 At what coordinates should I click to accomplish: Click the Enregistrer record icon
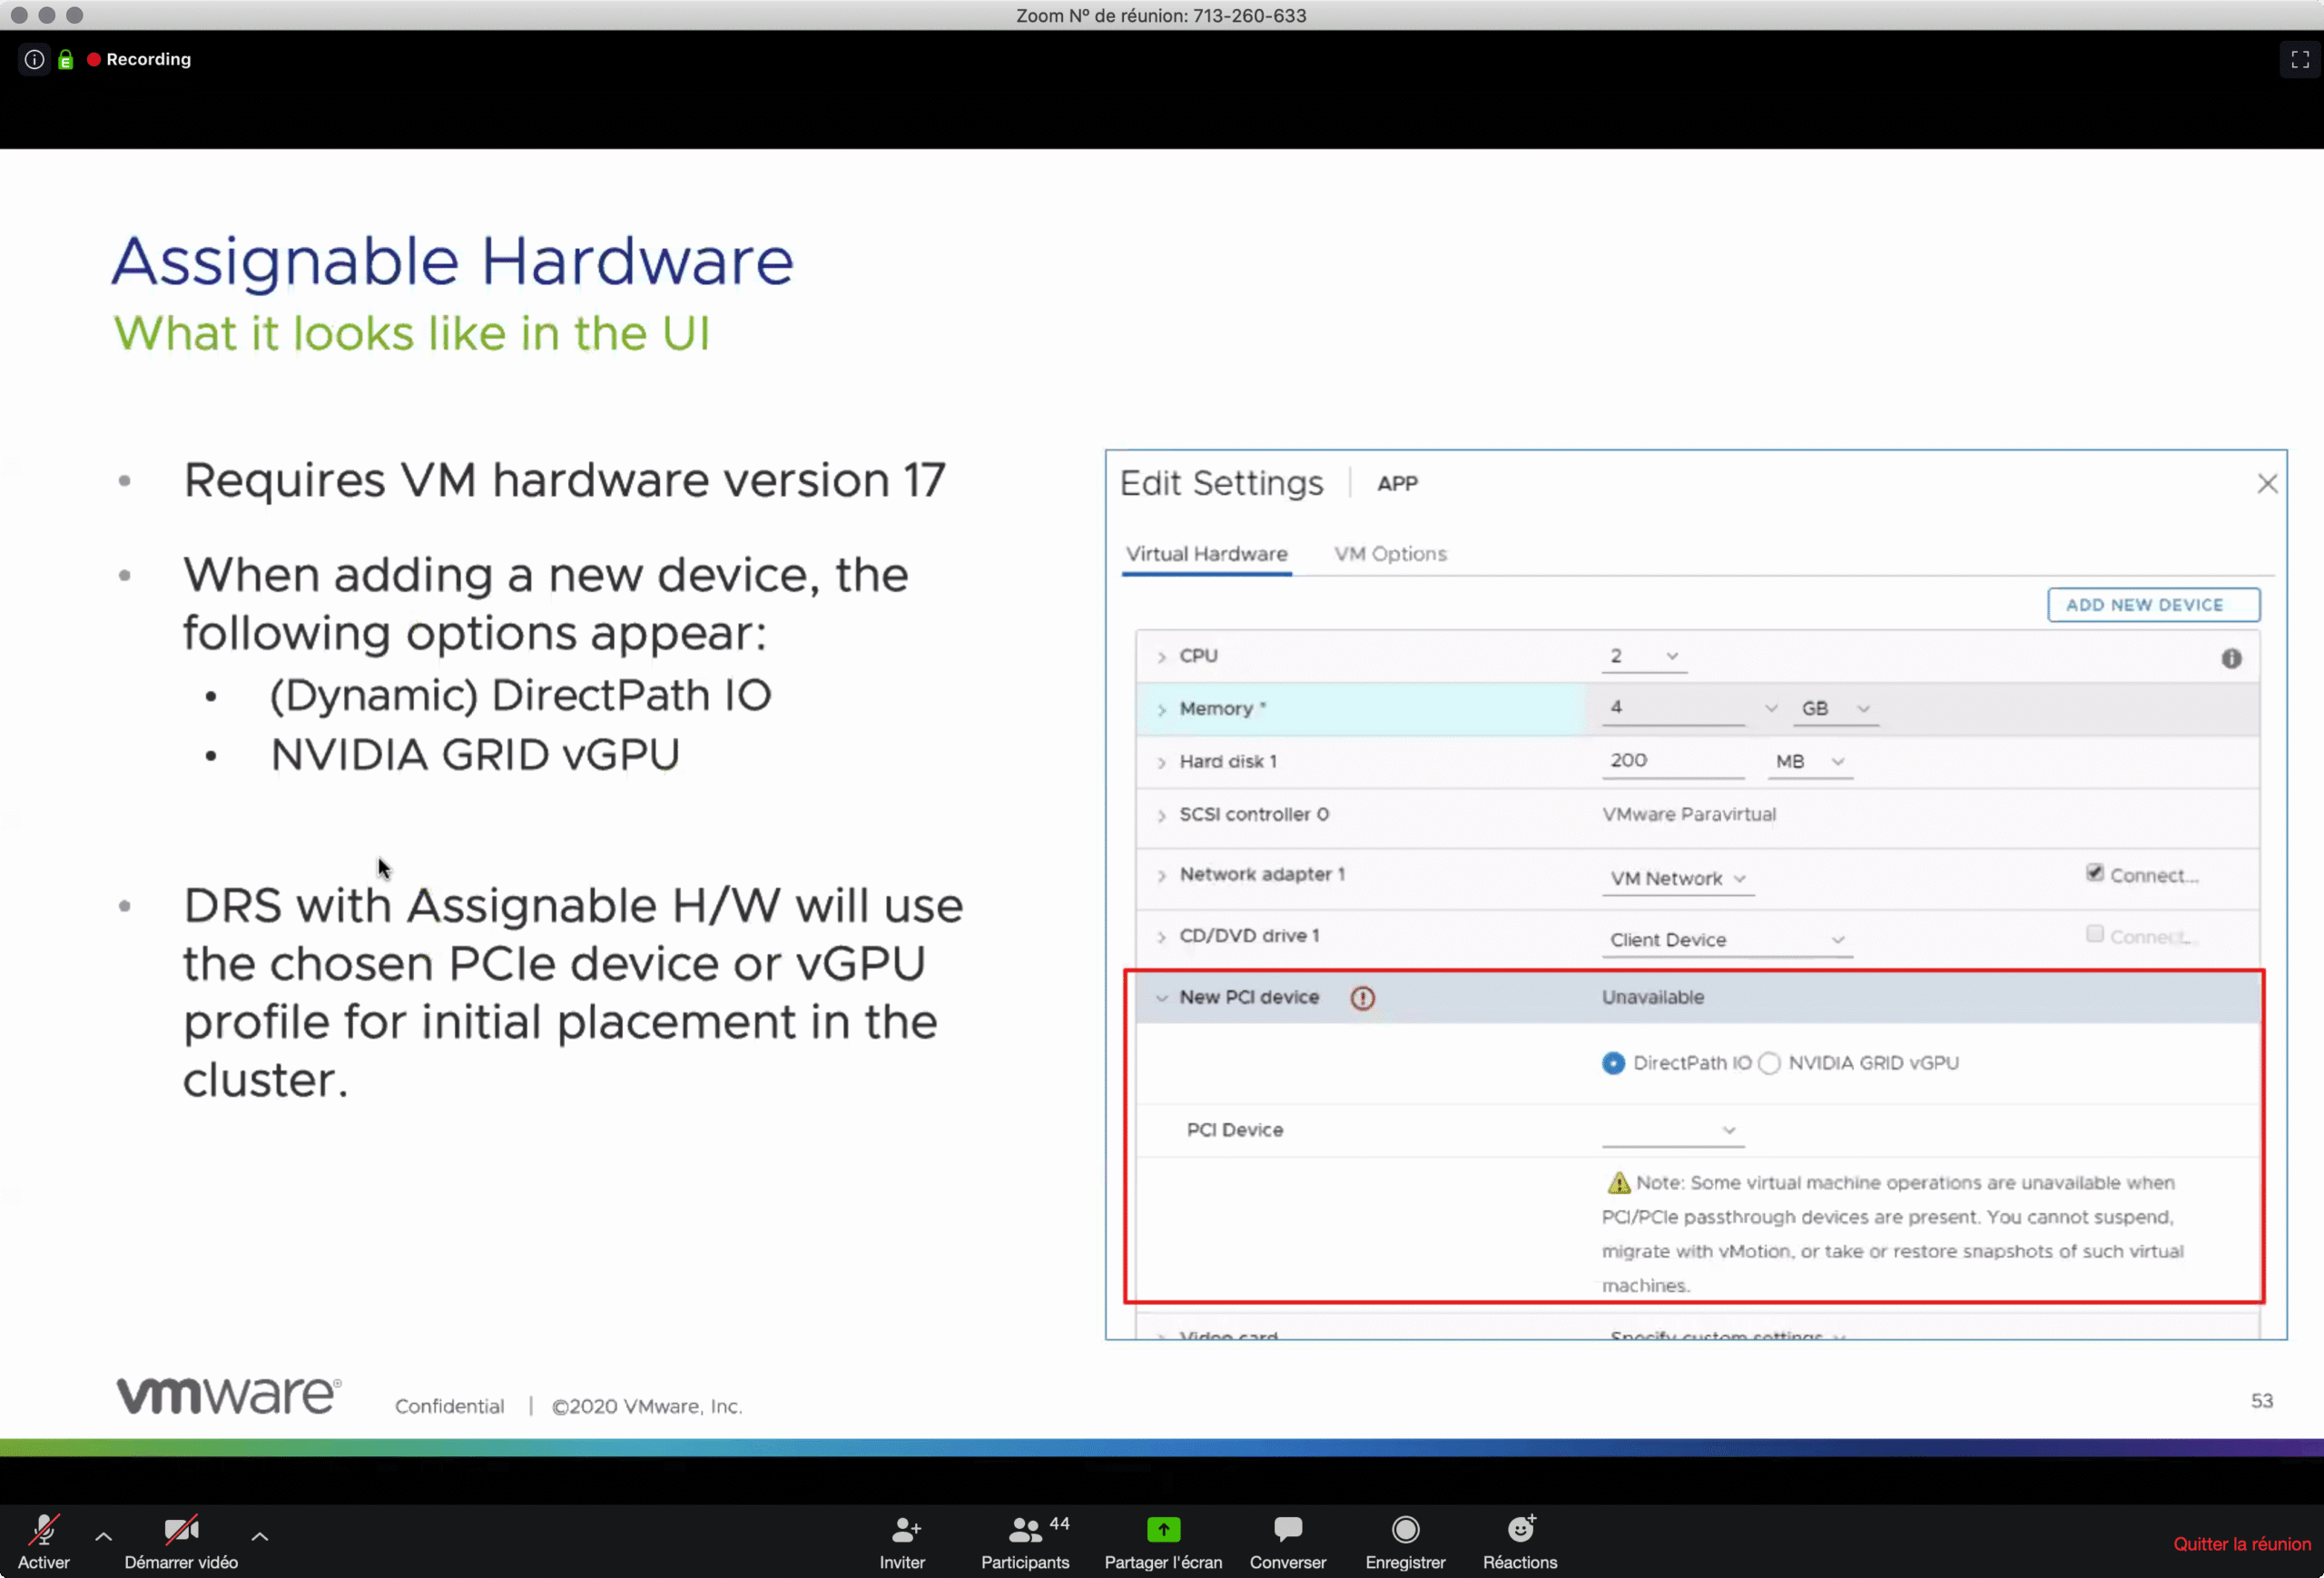(x=1405, y=1529)
